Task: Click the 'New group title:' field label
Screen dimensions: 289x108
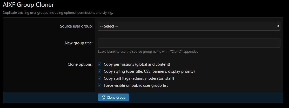Action: click(78, 43)
